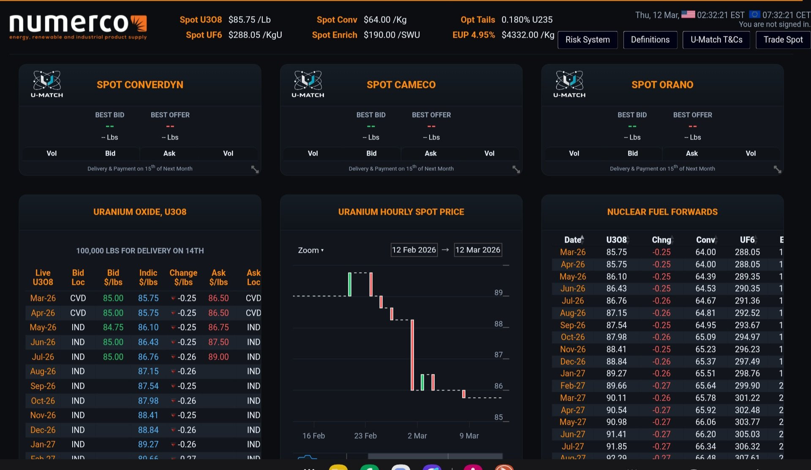
Task: Click the EU flag icon by CET time
Action: (x=754, y=14)
